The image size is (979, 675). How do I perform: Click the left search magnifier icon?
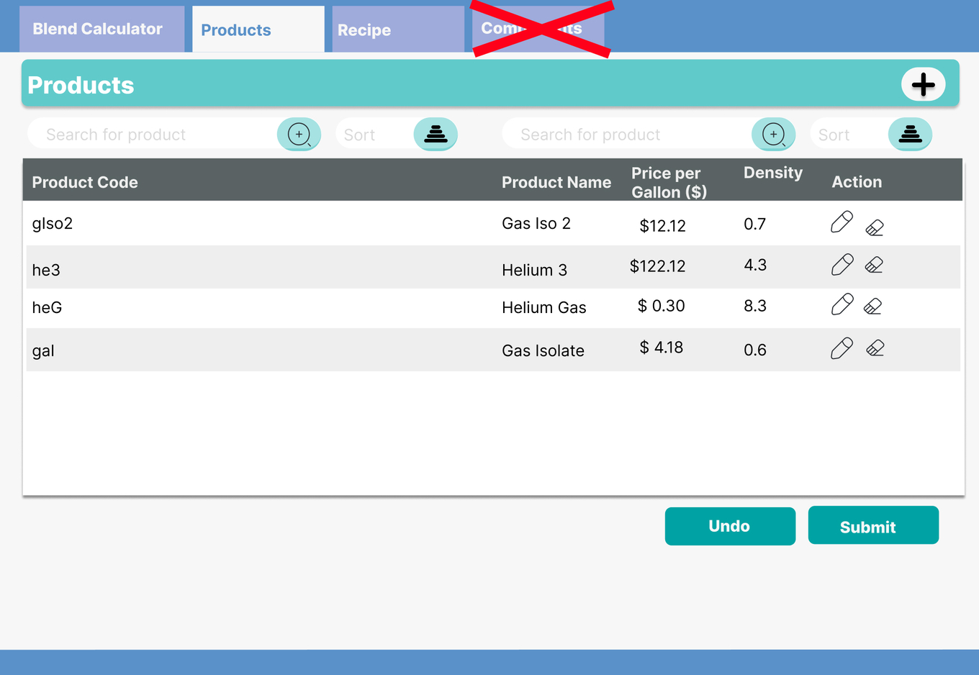tap(299, 135)
